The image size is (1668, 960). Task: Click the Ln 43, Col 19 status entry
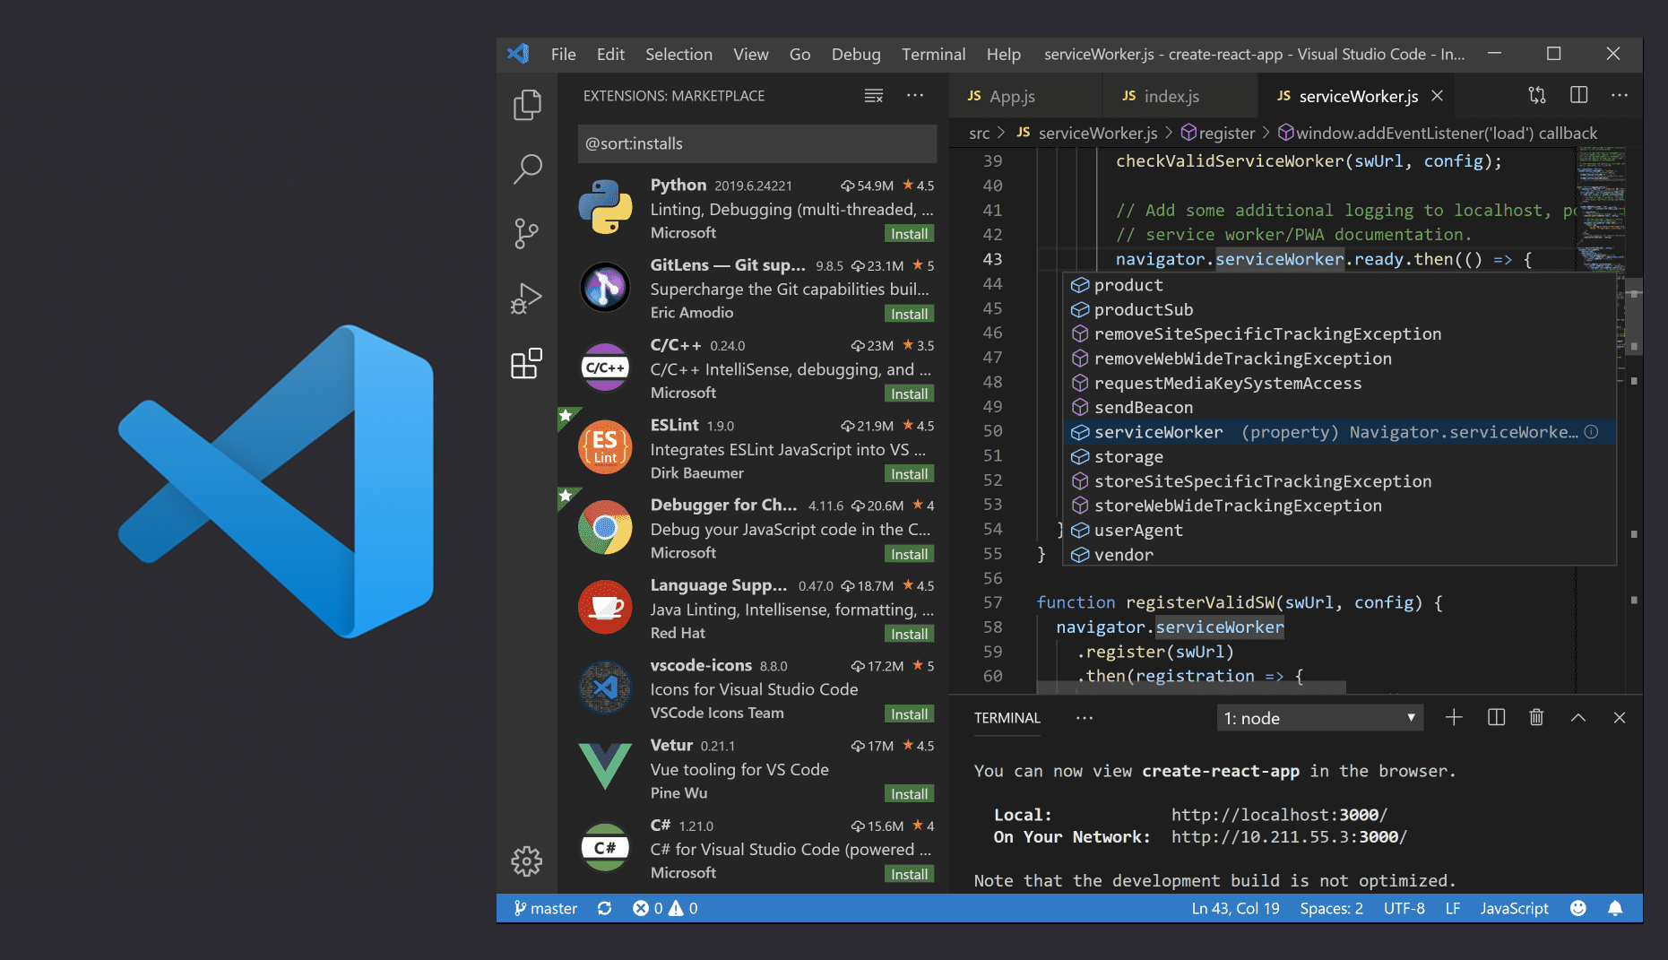point(1235,908)
